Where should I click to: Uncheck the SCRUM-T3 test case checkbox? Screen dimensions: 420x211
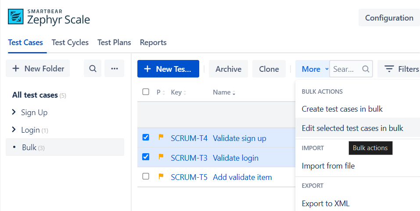coord(146,157)
